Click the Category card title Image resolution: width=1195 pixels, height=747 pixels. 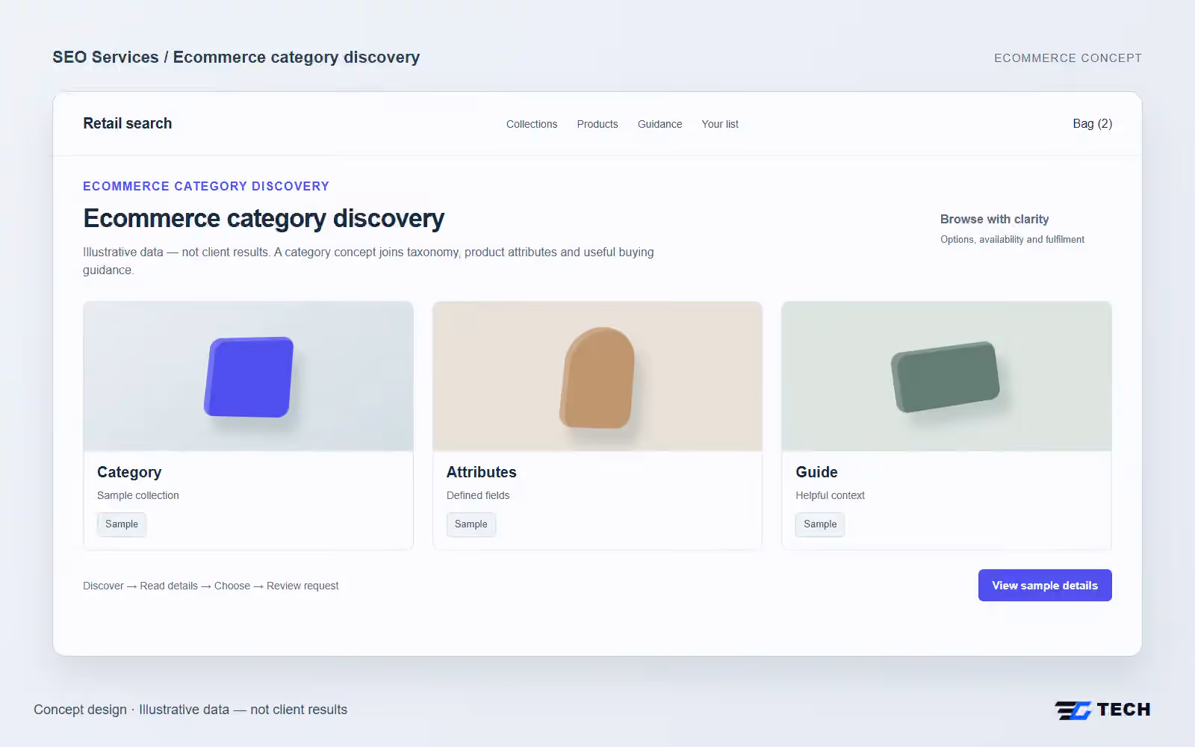pyautogui.click(x=129, y=472)
